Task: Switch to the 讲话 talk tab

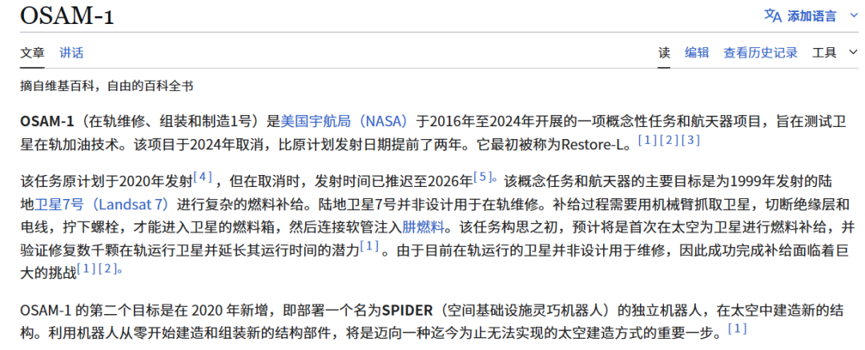Action: click(x=71, y=53)
